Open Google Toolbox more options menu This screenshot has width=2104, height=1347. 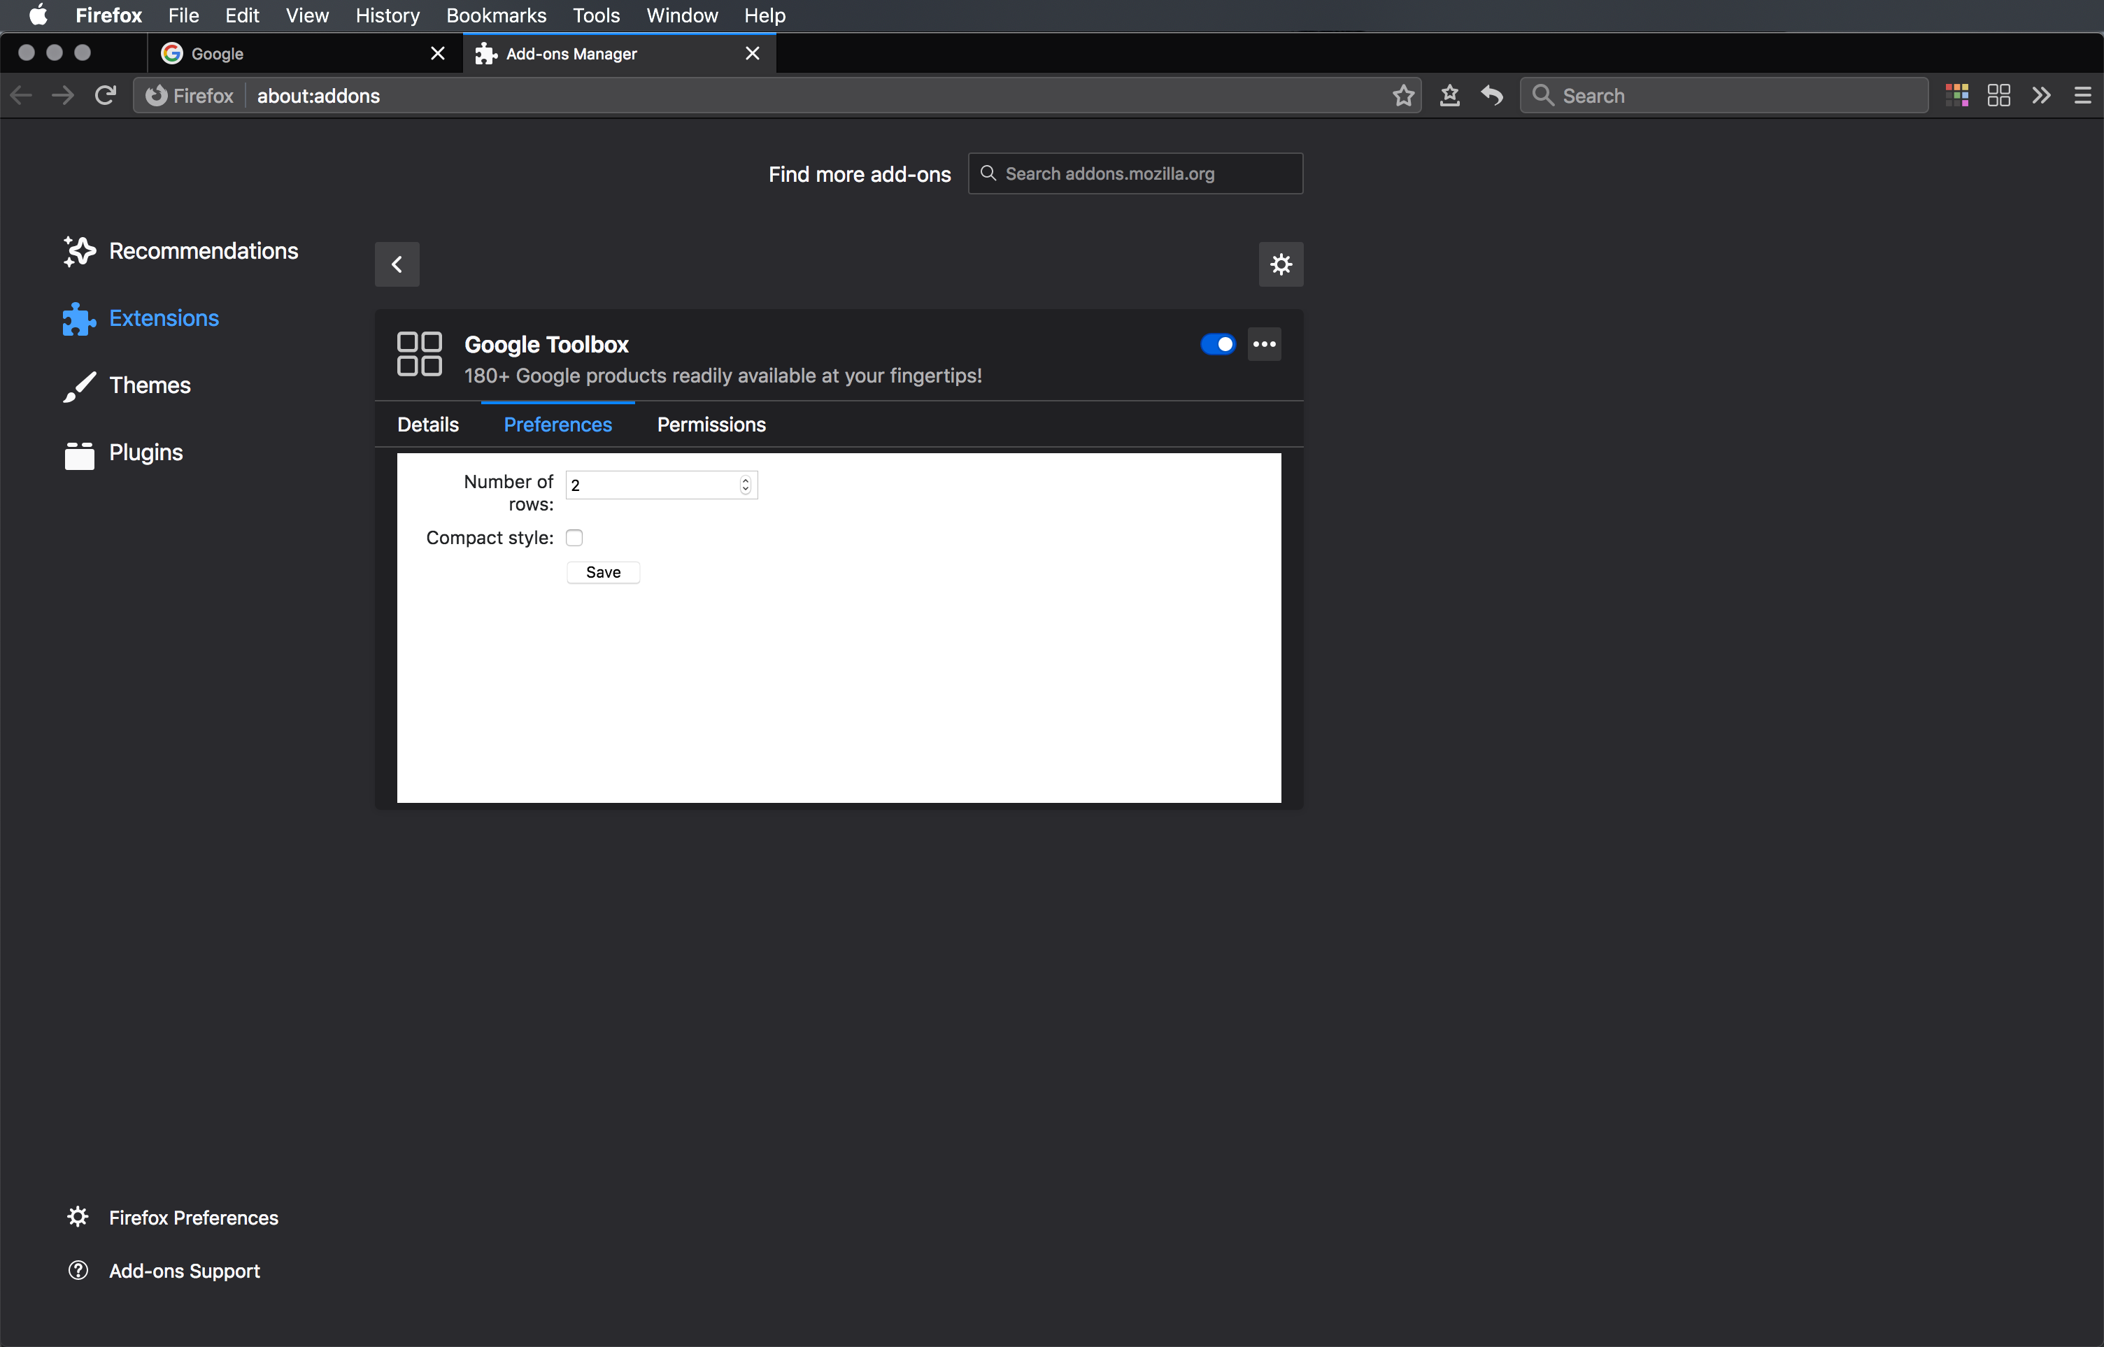tap(1264, 345)
